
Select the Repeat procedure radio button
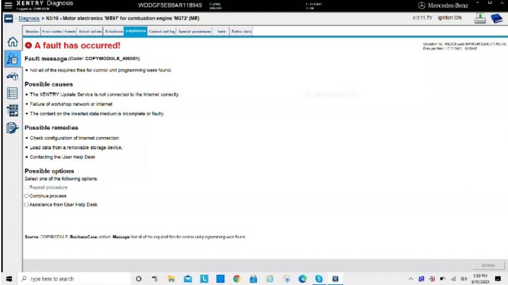pos(27,187)
